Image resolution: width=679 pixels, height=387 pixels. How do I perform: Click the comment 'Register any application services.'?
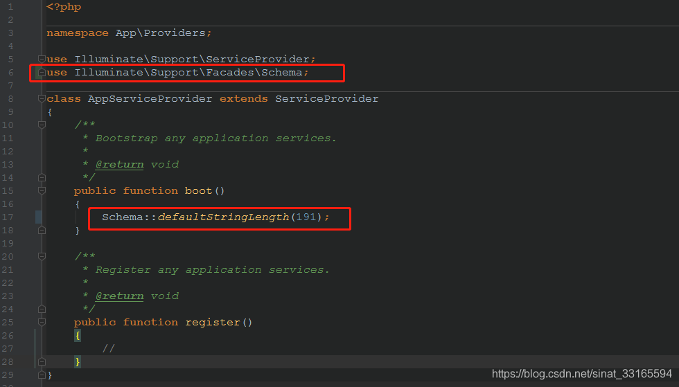[212, 270]
